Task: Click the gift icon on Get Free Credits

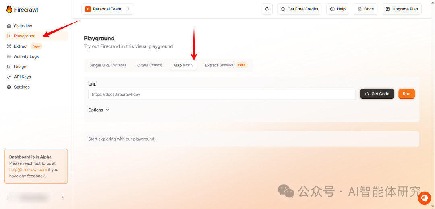Action: (x=283, y=9)
